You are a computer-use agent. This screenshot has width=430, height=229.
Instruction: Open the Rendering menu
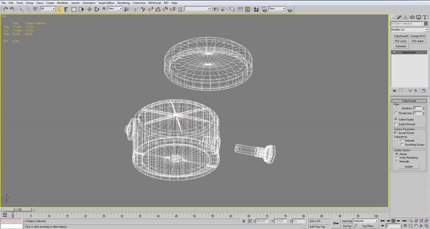click(123, 3)
